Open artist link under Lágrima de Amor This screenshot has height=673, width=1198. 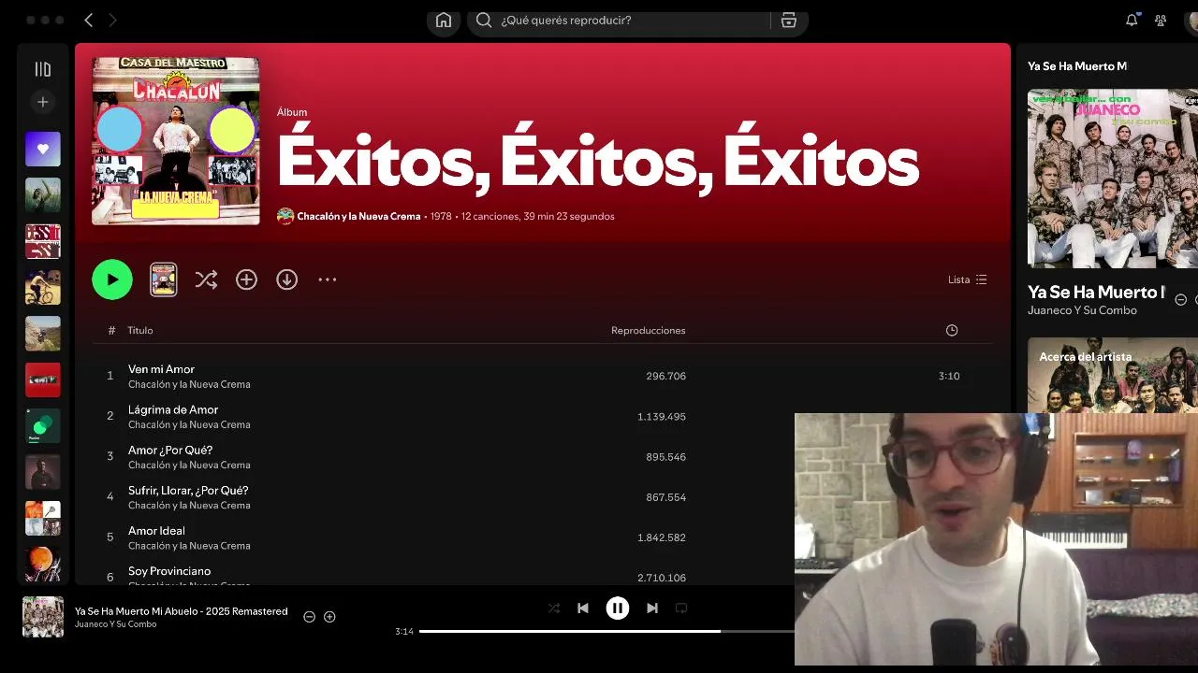[189, 424]
